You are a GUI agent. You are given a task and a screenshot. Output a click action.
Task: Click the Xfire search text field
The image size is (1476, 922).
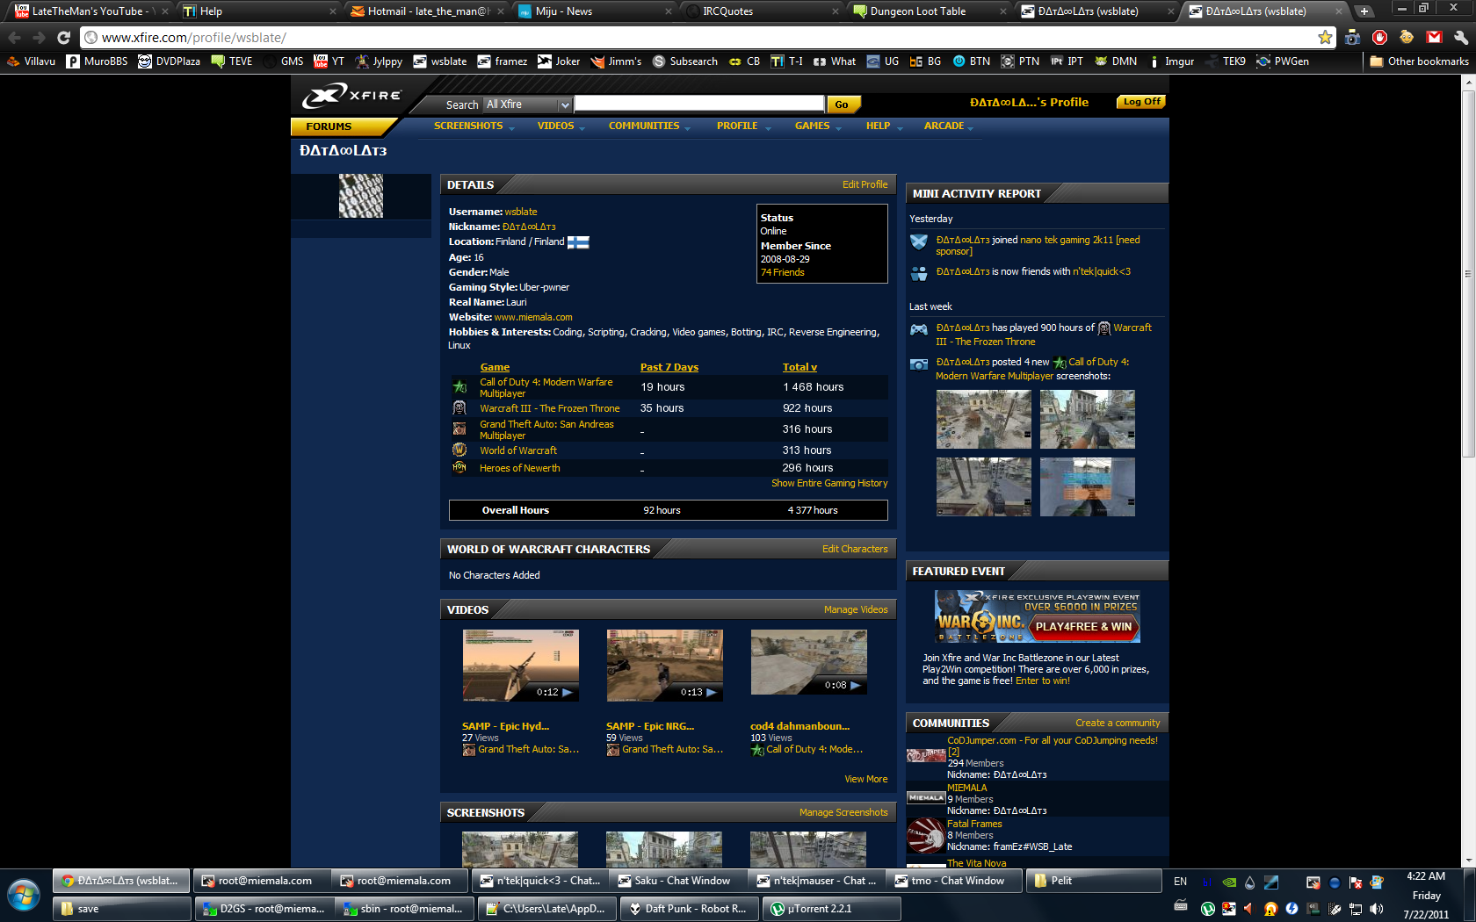point(699,104)
